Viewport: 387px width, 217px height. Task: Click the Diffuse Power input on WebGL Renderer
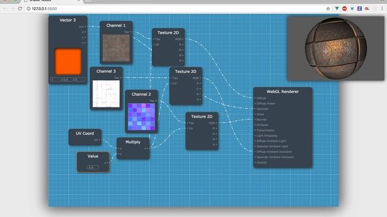[255, 103]
